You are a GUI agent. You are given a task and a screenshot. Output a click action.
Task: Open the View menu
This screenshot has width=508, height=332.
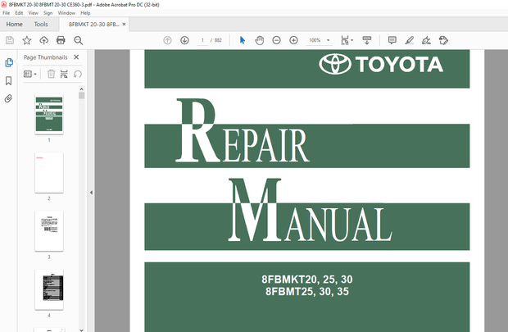[x=33, y=13]
